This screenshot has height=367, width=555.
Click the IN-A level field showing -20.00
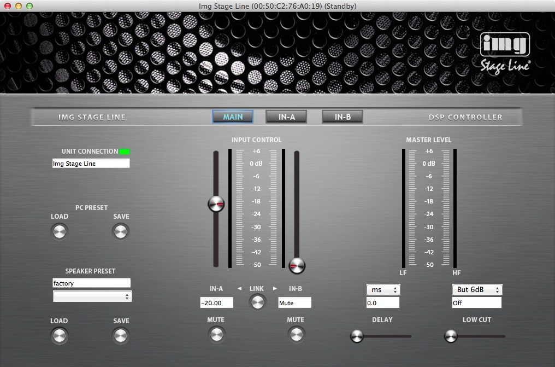point(217,303)
